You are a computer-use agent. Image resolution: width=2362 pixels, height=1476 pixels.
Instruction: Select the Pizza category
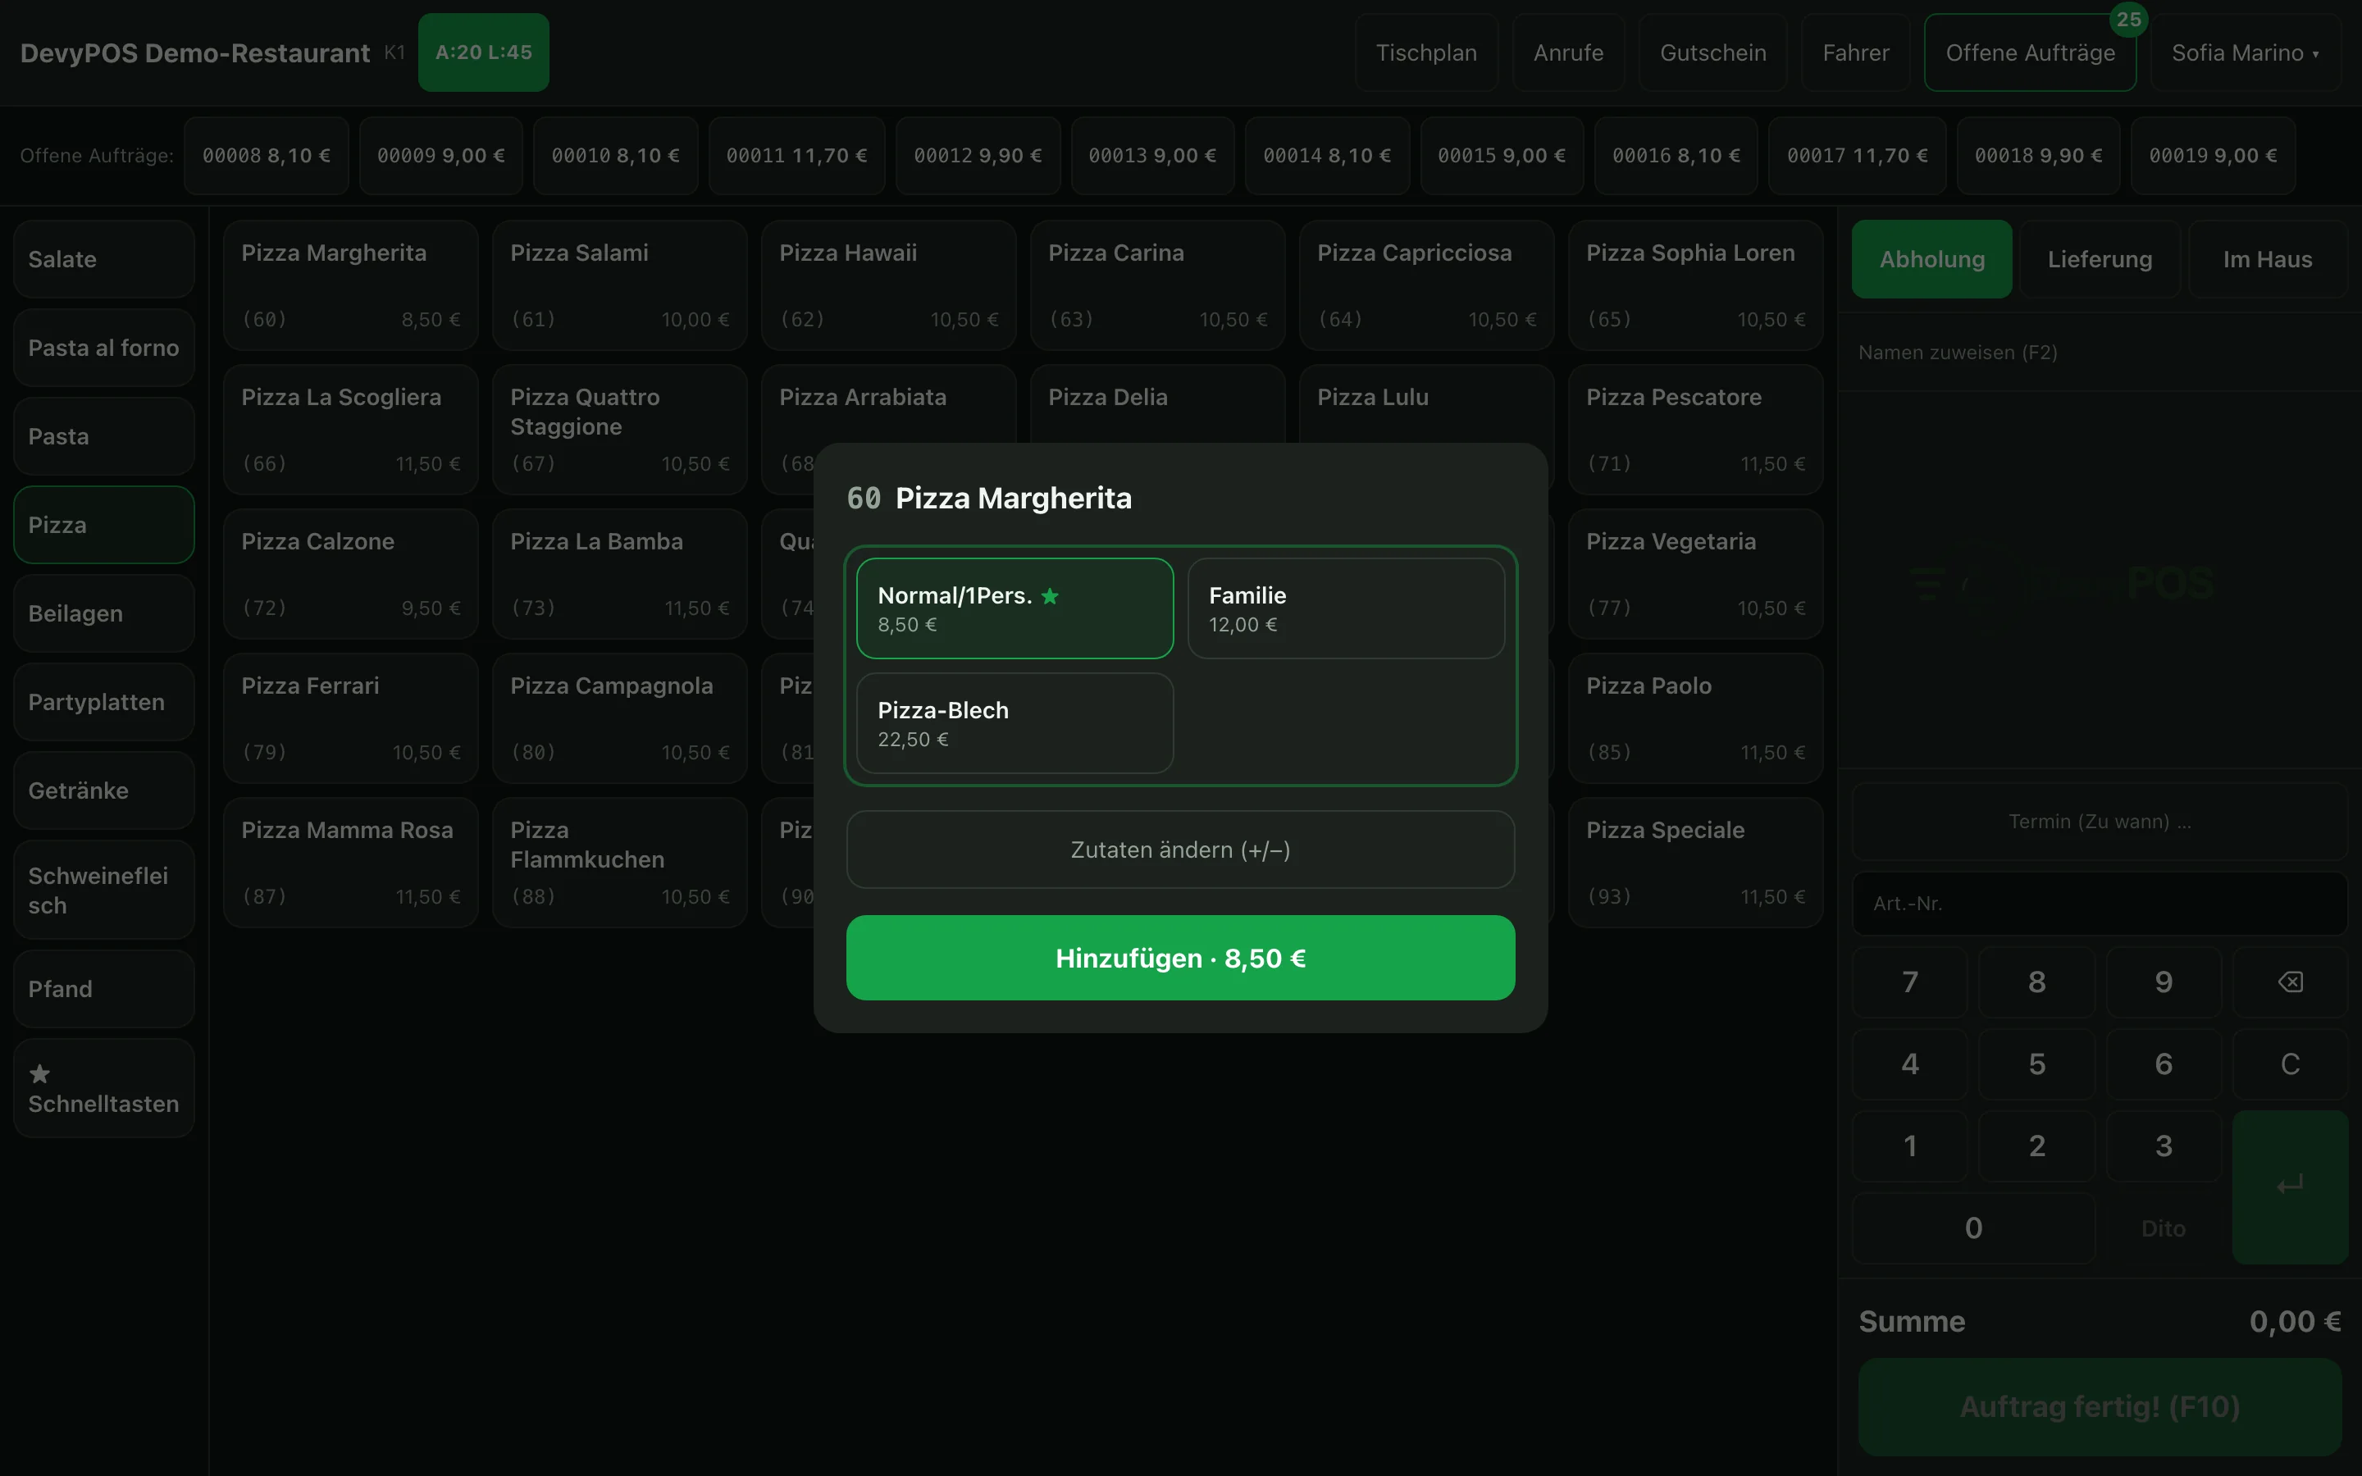click(x=103, y=525)
